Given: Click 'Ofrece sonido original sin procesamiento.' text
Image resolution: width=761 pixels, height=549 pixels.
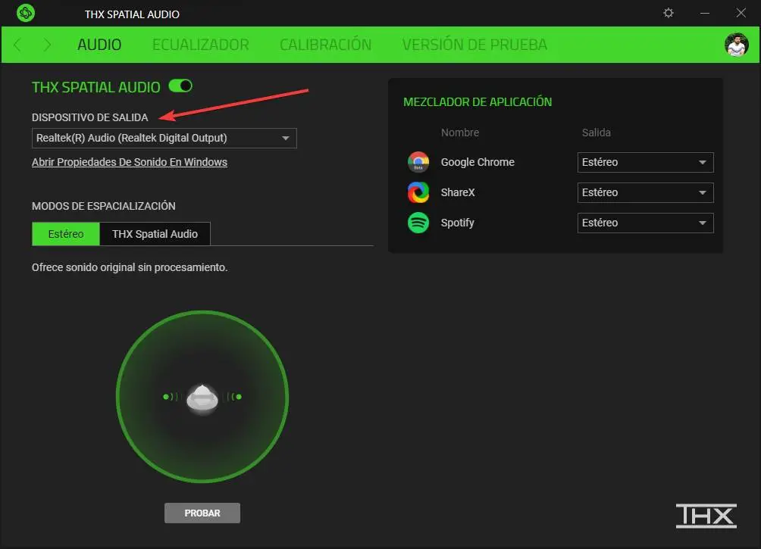Looking at the screenshot, I should [x=130, y=267].
